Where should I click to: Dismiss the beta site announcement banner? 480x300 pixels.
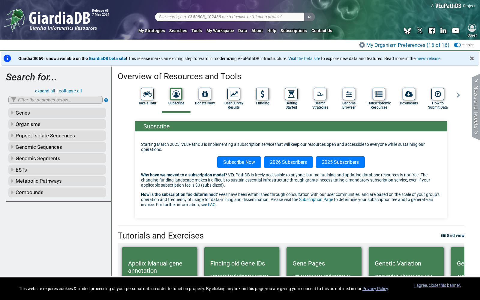(472, 58)
